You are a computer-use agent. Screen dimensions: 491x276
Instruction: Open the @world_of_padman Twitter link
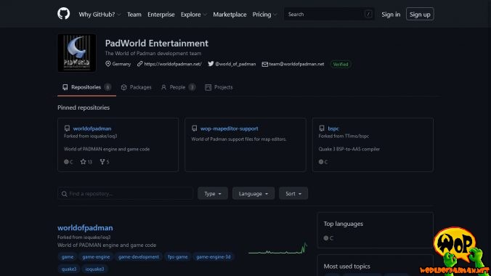[235, 64]
